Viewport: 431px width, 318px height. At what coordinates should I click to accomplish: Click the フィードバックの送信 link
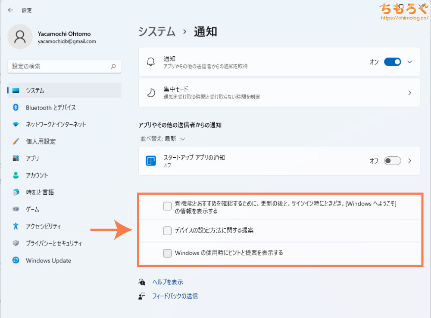pyautogui.click(x=175, y=296)
